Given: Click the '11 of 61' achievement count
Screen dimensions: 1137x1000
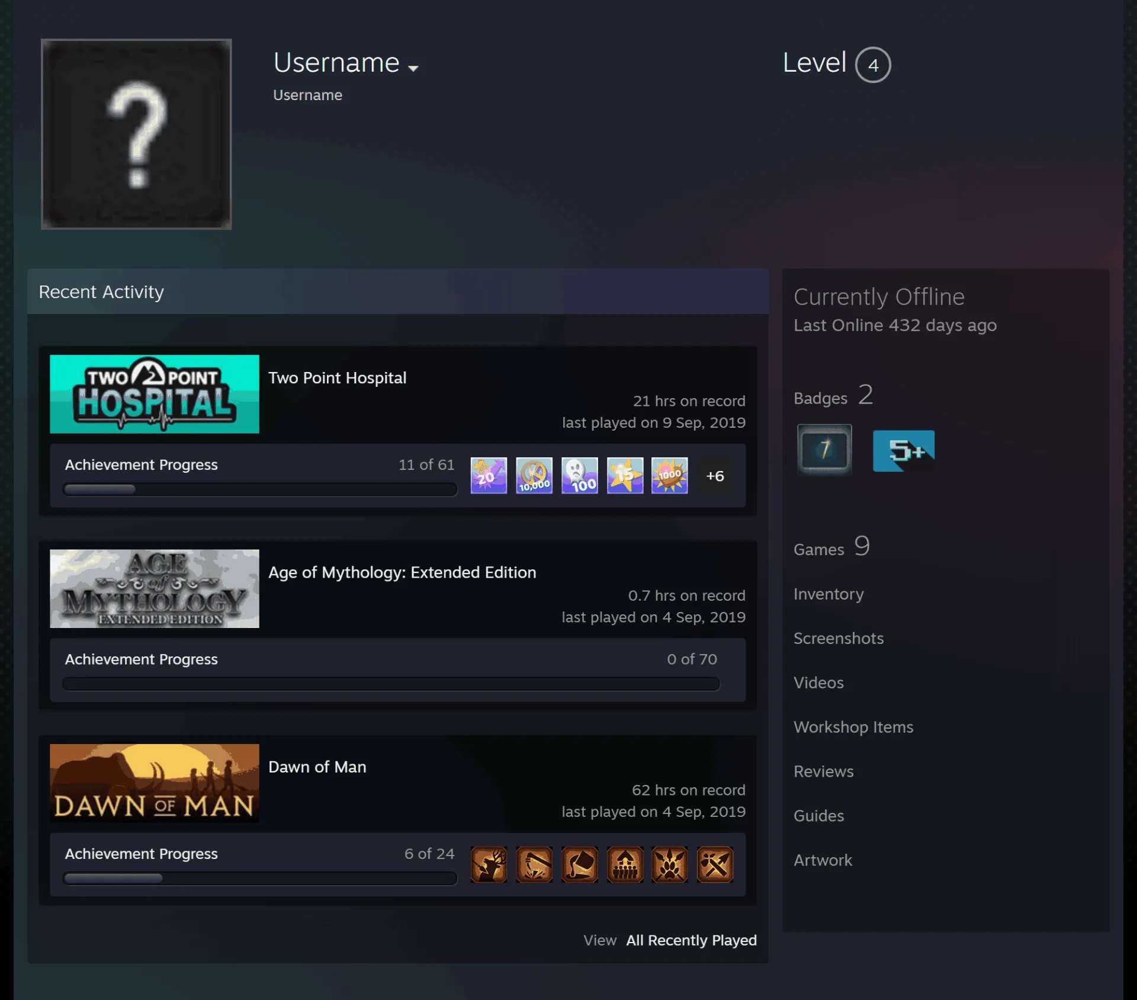Looking at the screenshot, I should 426,464.
